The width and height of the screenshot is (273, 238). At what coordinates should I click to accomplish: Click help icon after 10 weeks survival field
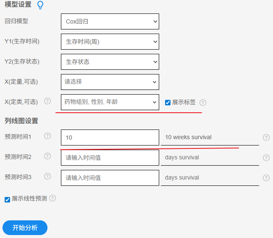click(x=266, y=138)
